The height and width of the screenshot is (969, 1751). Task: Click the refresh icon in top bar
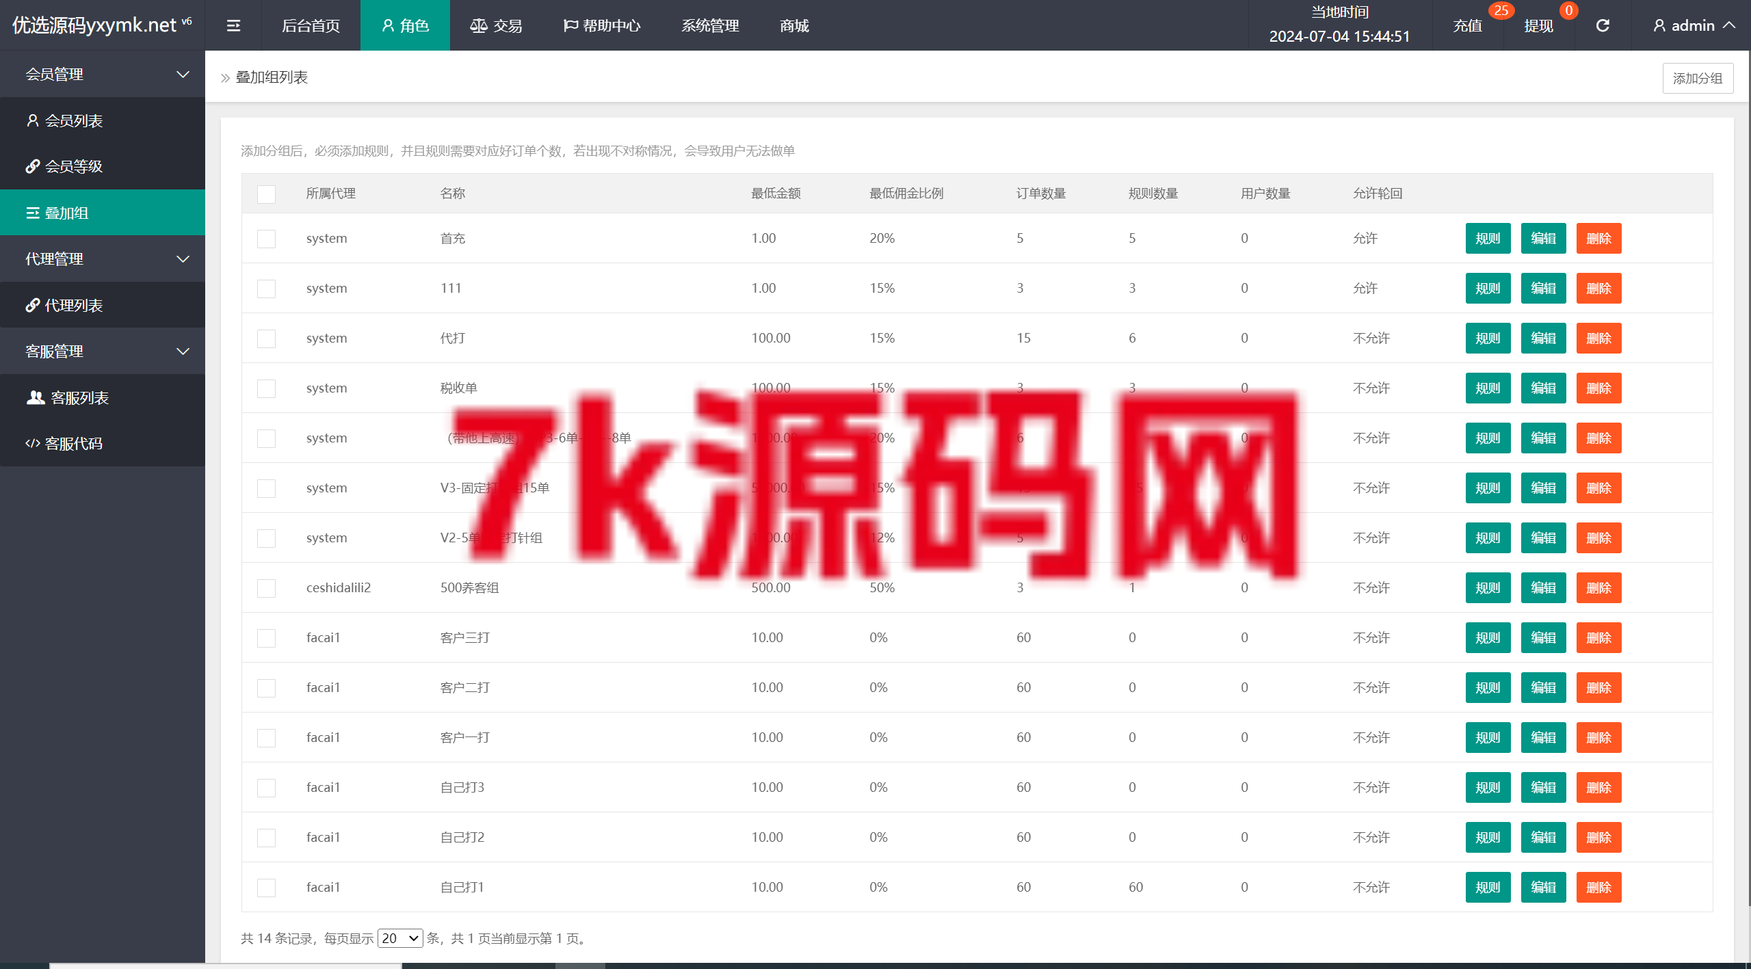click(x=1603, y=25)
